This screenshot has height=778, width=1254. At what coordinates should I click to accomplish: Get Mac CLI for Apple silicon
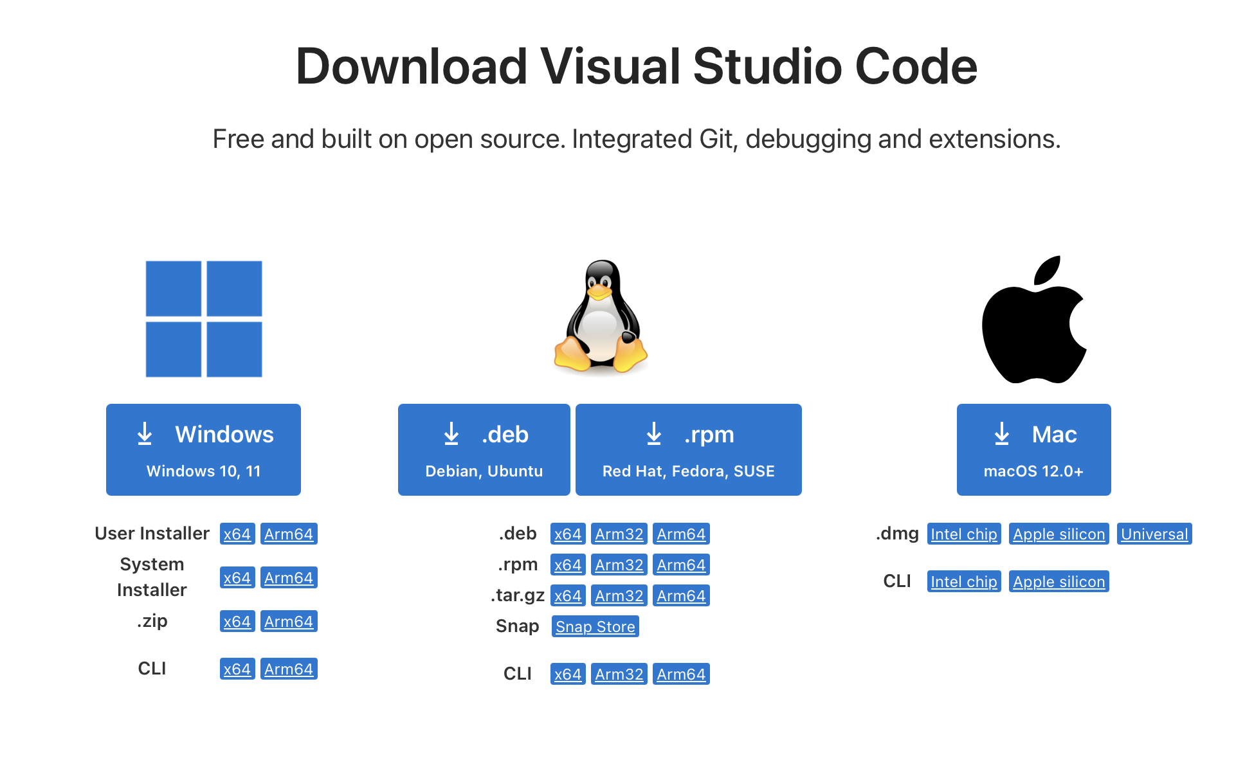click(x=1059, y=581)
